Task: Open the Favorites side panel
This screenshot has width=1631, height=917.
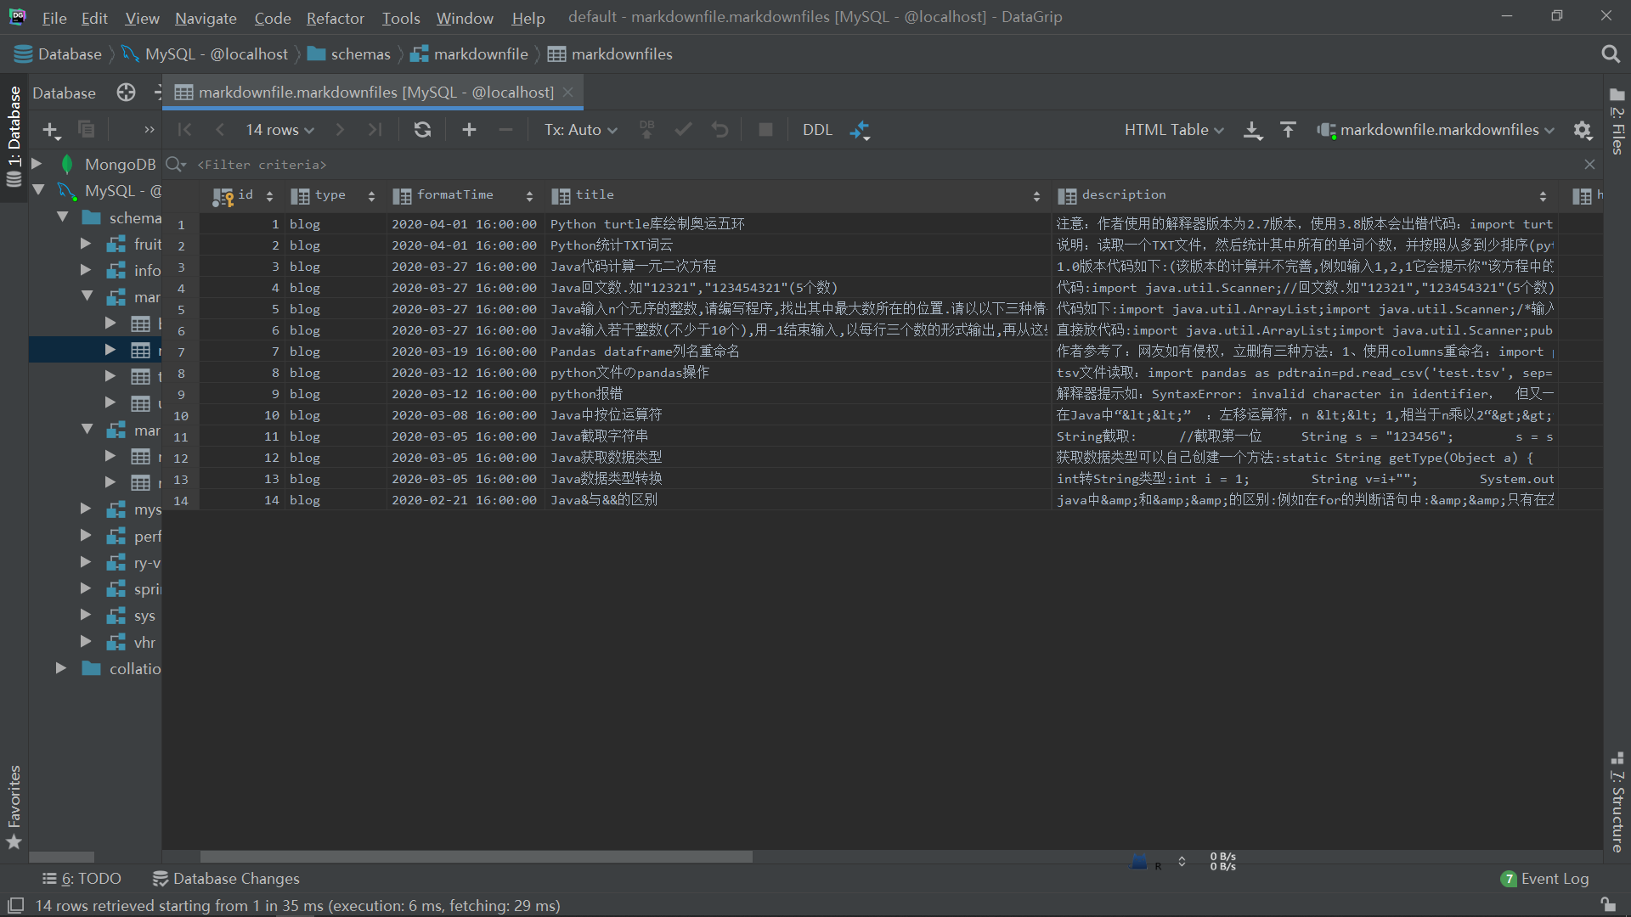Action: [x=14, y=806]
